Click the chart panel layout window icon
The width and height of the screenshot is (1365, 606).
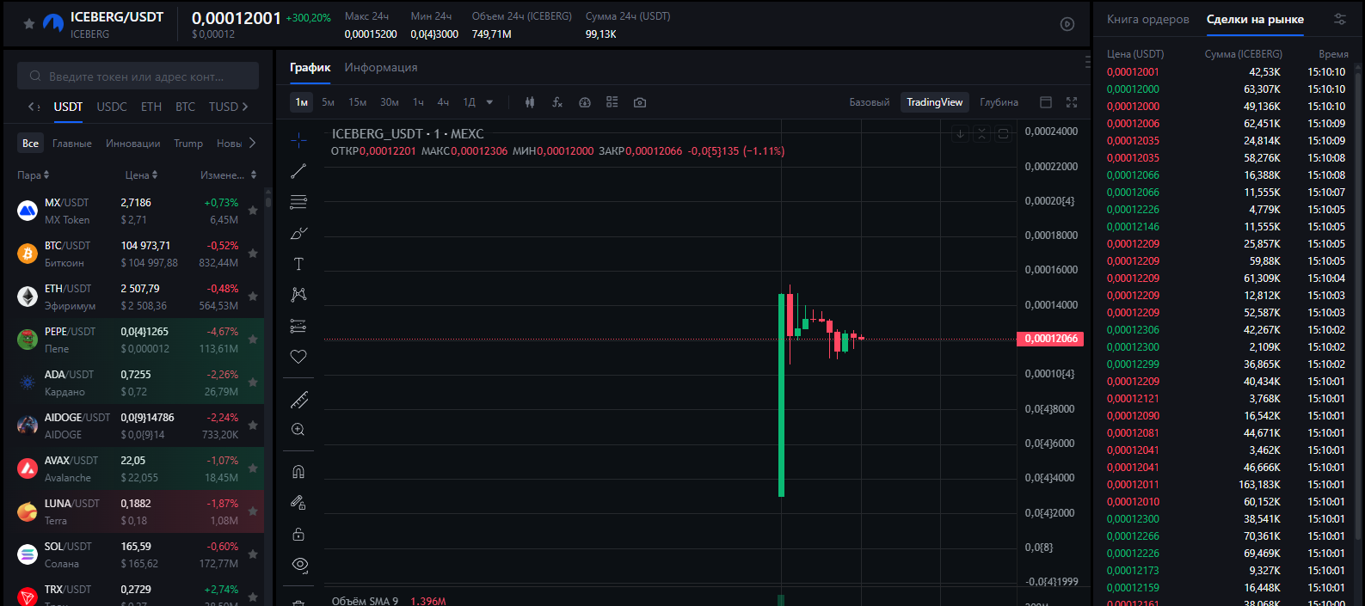(x=1046, y=102)
